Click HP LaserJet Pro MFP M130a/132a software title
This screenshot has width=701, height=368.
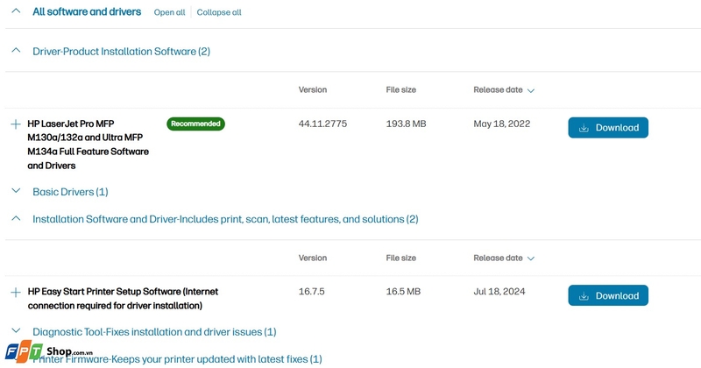[89, 145]
